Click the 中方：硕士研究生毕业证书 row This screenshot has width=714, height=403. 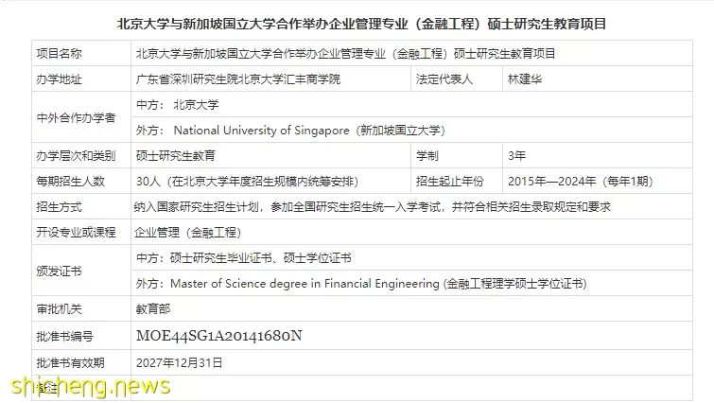pyautogui.click(x=411, y=257)
